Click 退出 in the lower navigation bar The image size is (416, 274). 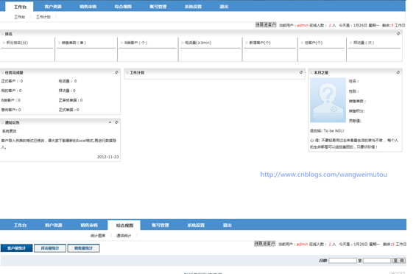click(x=228, y=225)
